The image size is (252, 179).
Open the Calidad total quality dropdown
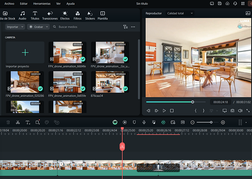click(x=180, y=13)
